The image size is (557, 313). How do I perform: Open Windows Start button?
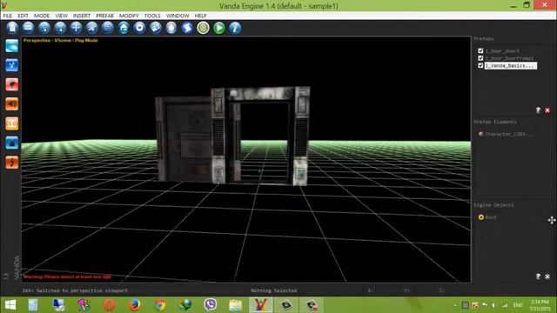click(10, 305)
